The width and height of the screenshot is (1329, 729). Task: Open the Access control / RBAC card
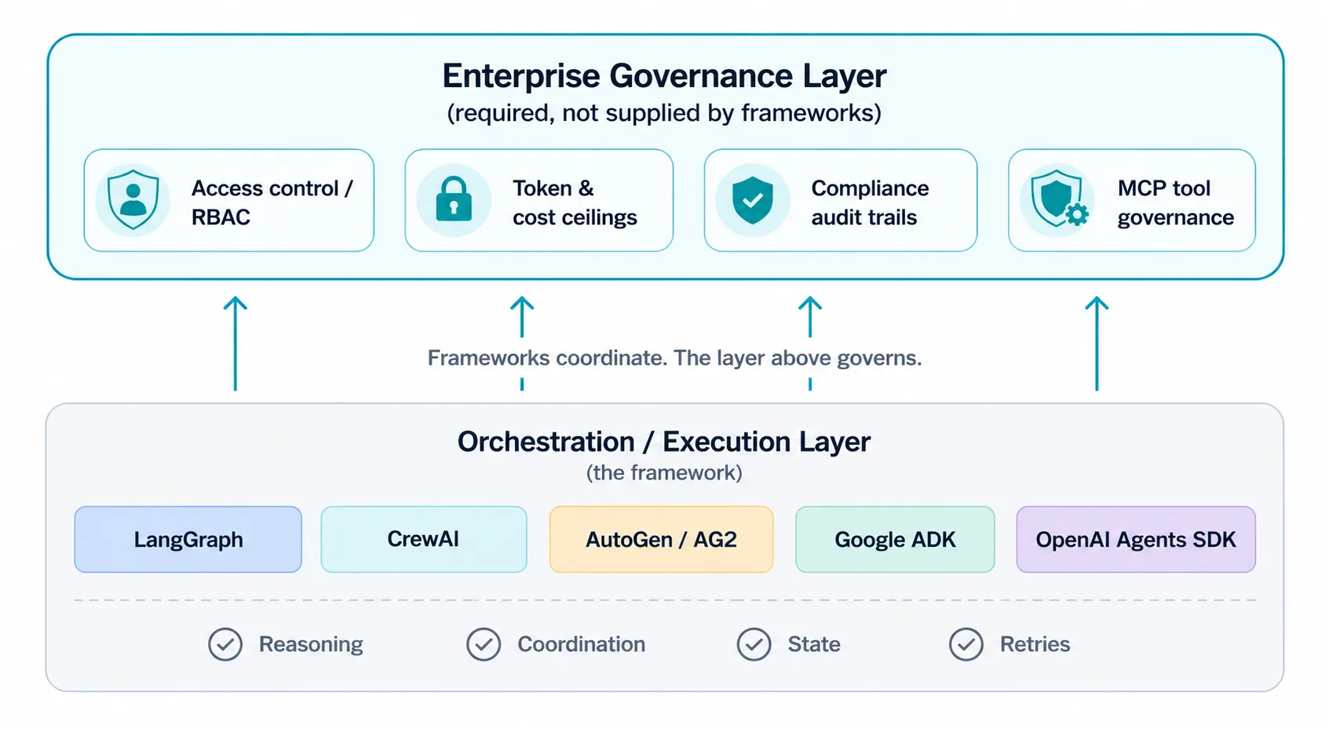229,200
